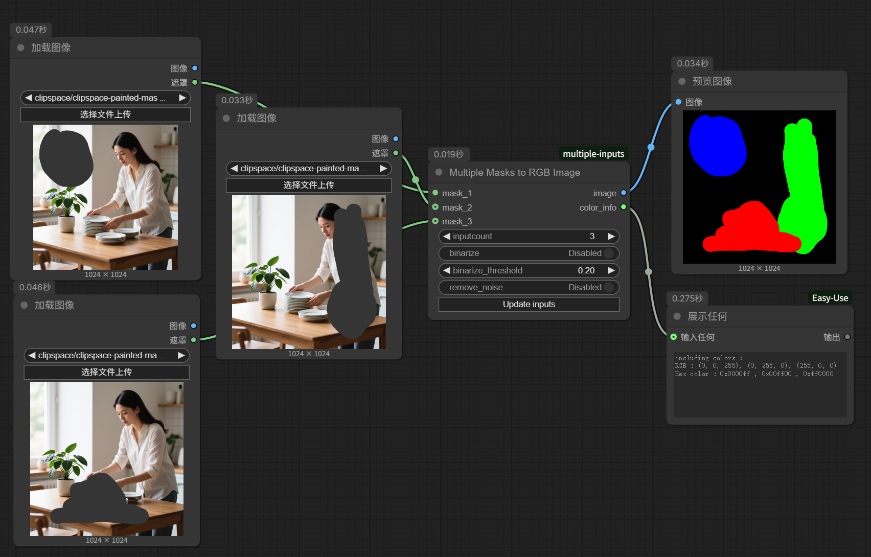Increase inputcount with the right arrow
871x557 pixels.
(611, 236)
